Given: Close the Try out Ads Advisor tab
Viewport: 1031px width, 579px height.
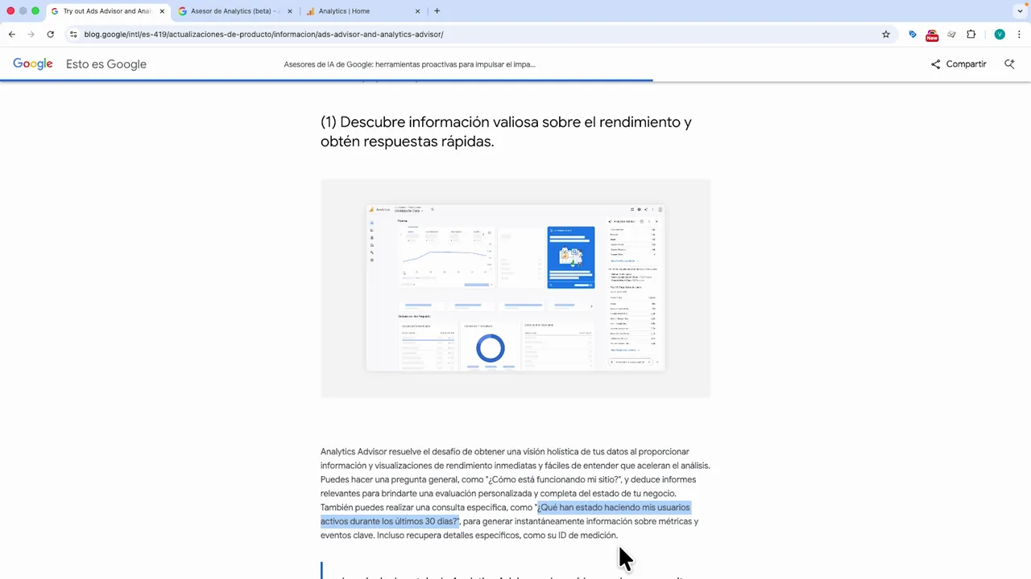Looking at the screenshot, I should pos(162,11).
